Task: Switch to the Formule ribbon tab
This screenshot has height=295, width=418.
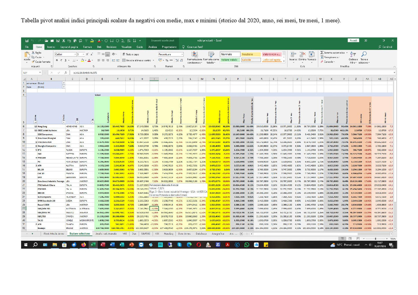Action: 87,47
